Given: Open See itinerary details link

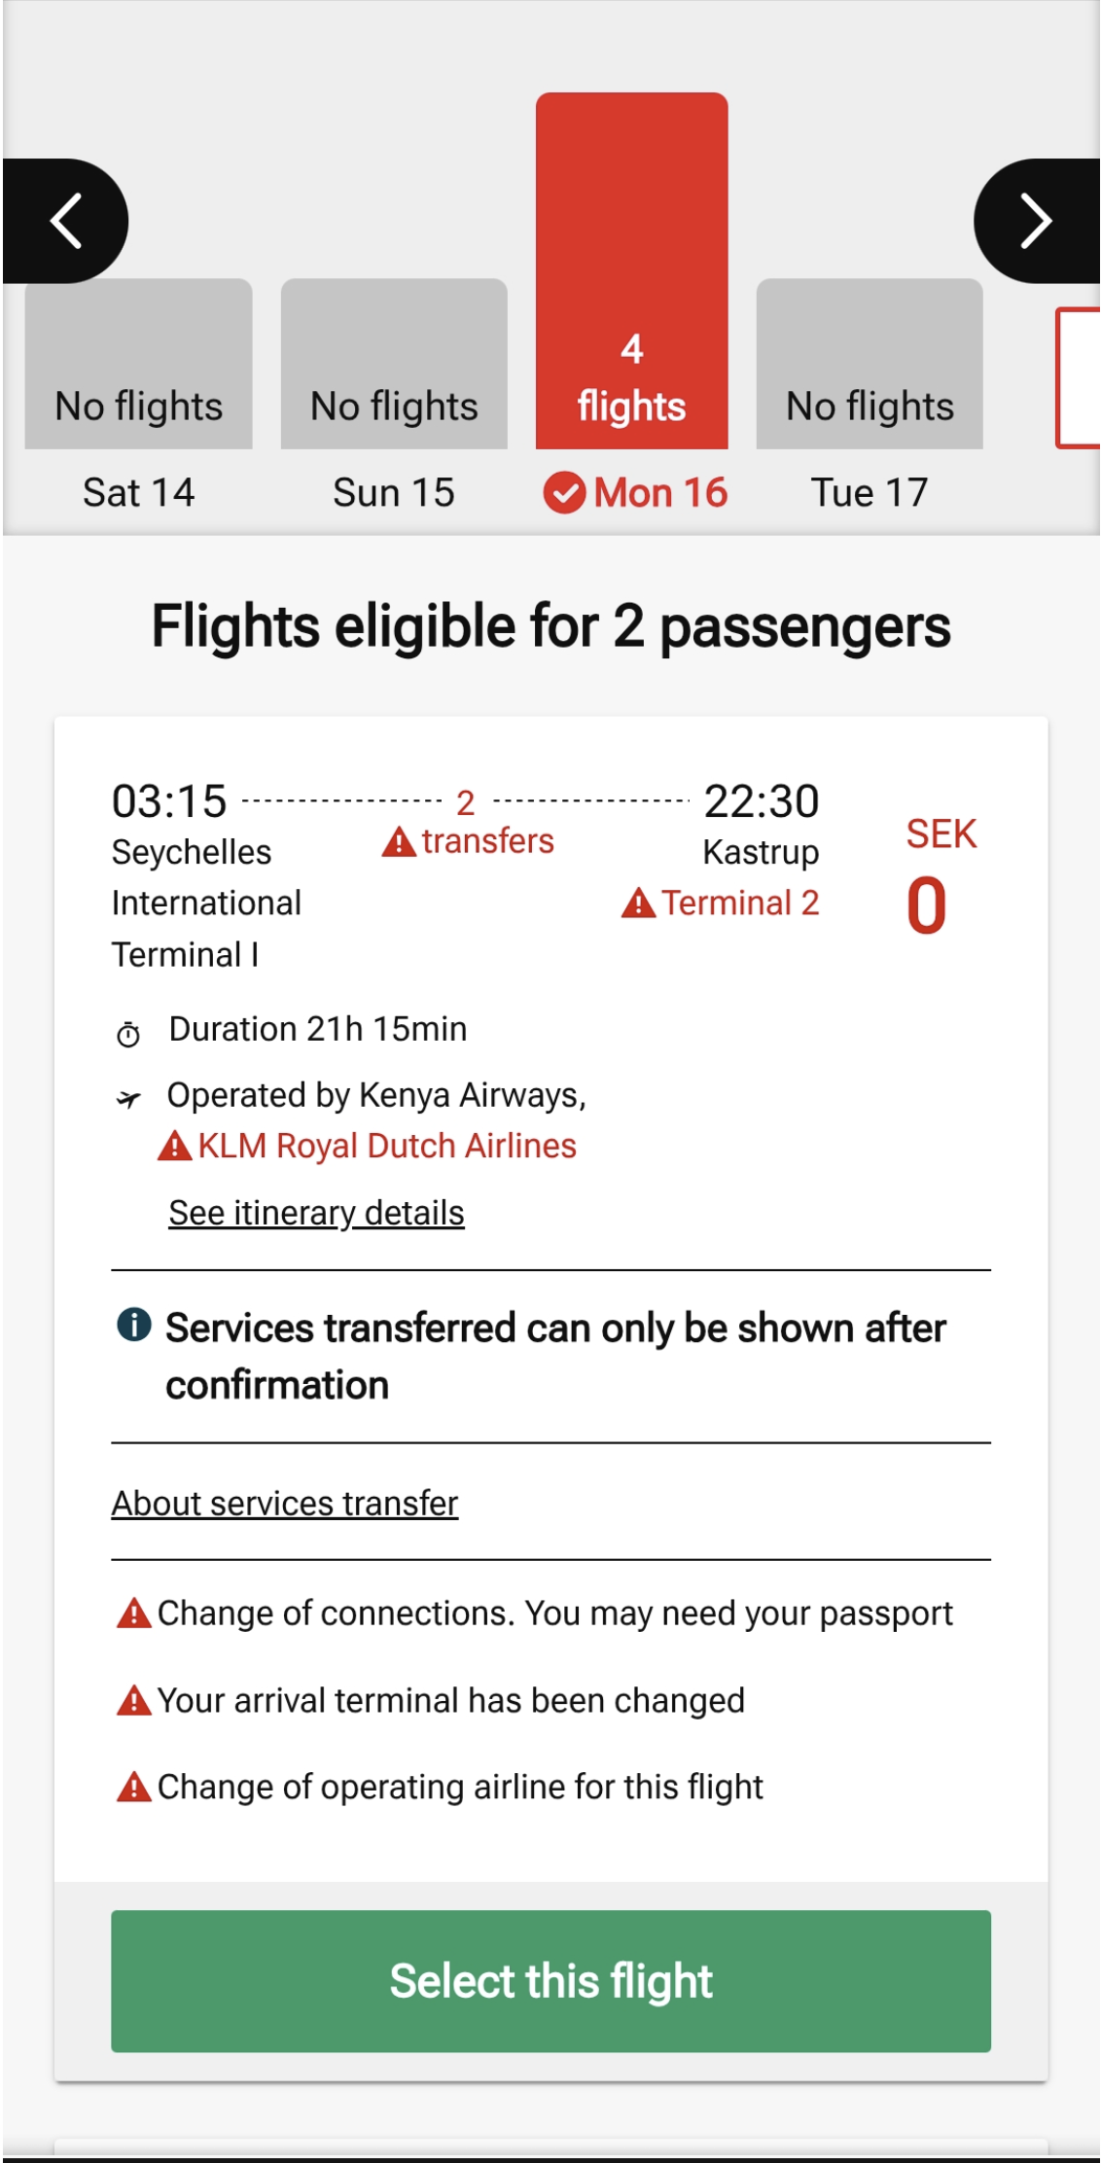Looking at the screenshot, I should pyautogui.click(x=316, y=1214).
